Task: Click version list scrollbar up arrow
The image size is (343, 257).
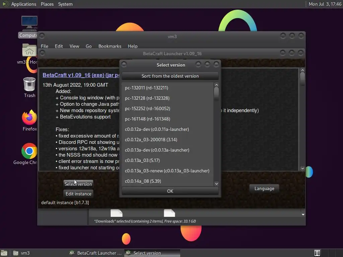Action: [x=216, y=85]
